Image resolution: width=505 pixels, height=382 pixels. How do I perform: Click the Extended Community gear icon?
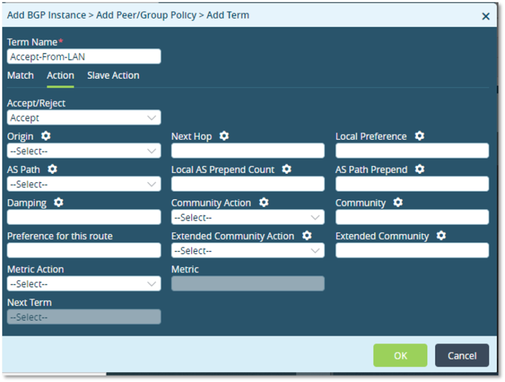tap(441, 236)
